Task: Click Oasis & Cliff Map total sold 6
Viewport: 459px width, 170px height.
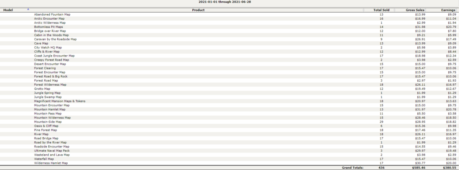Action: tap(381, 126)
